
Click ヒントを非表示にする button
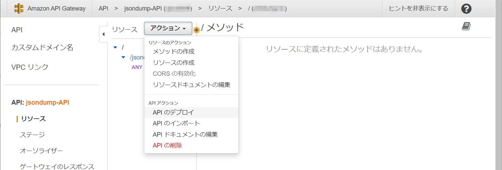(418, 8)
